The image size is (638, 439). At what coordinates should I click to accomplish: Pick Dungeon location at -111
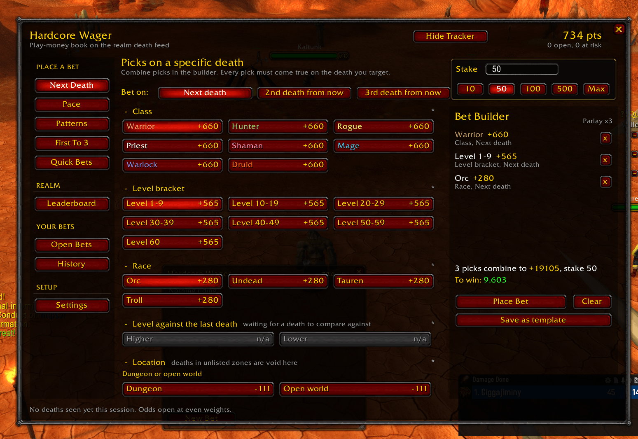[199, 389]
